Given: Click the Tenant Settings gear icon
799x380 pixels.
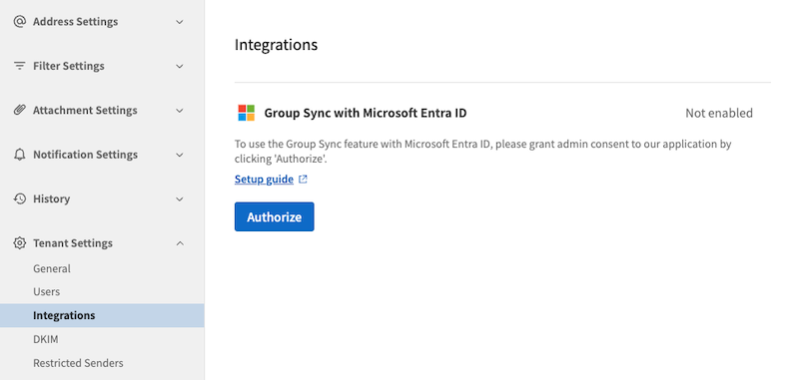Looking at the screenshot, I should click(x=19, y=242).
